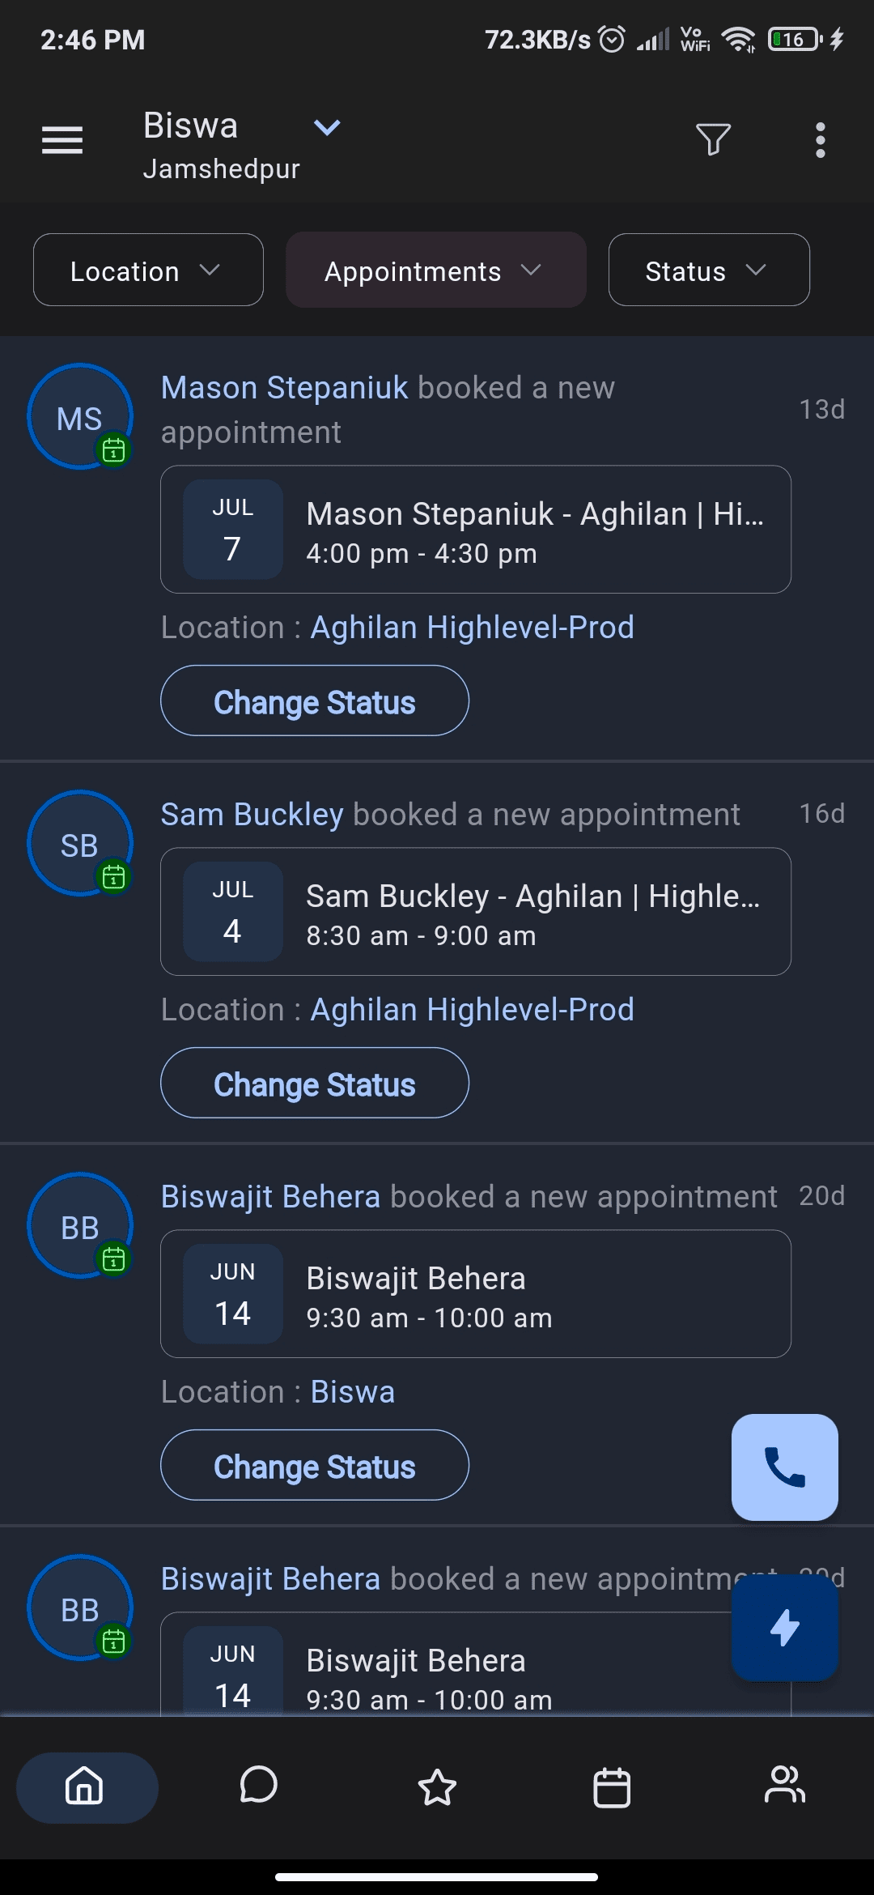This screenshot has height=1895, width=874.
Task: Tap the SB contact avatar
Action: 79,843
